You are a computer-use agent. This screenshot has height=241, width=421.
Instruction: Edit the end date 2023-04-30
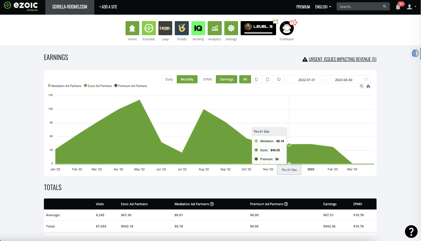(344, 80)
